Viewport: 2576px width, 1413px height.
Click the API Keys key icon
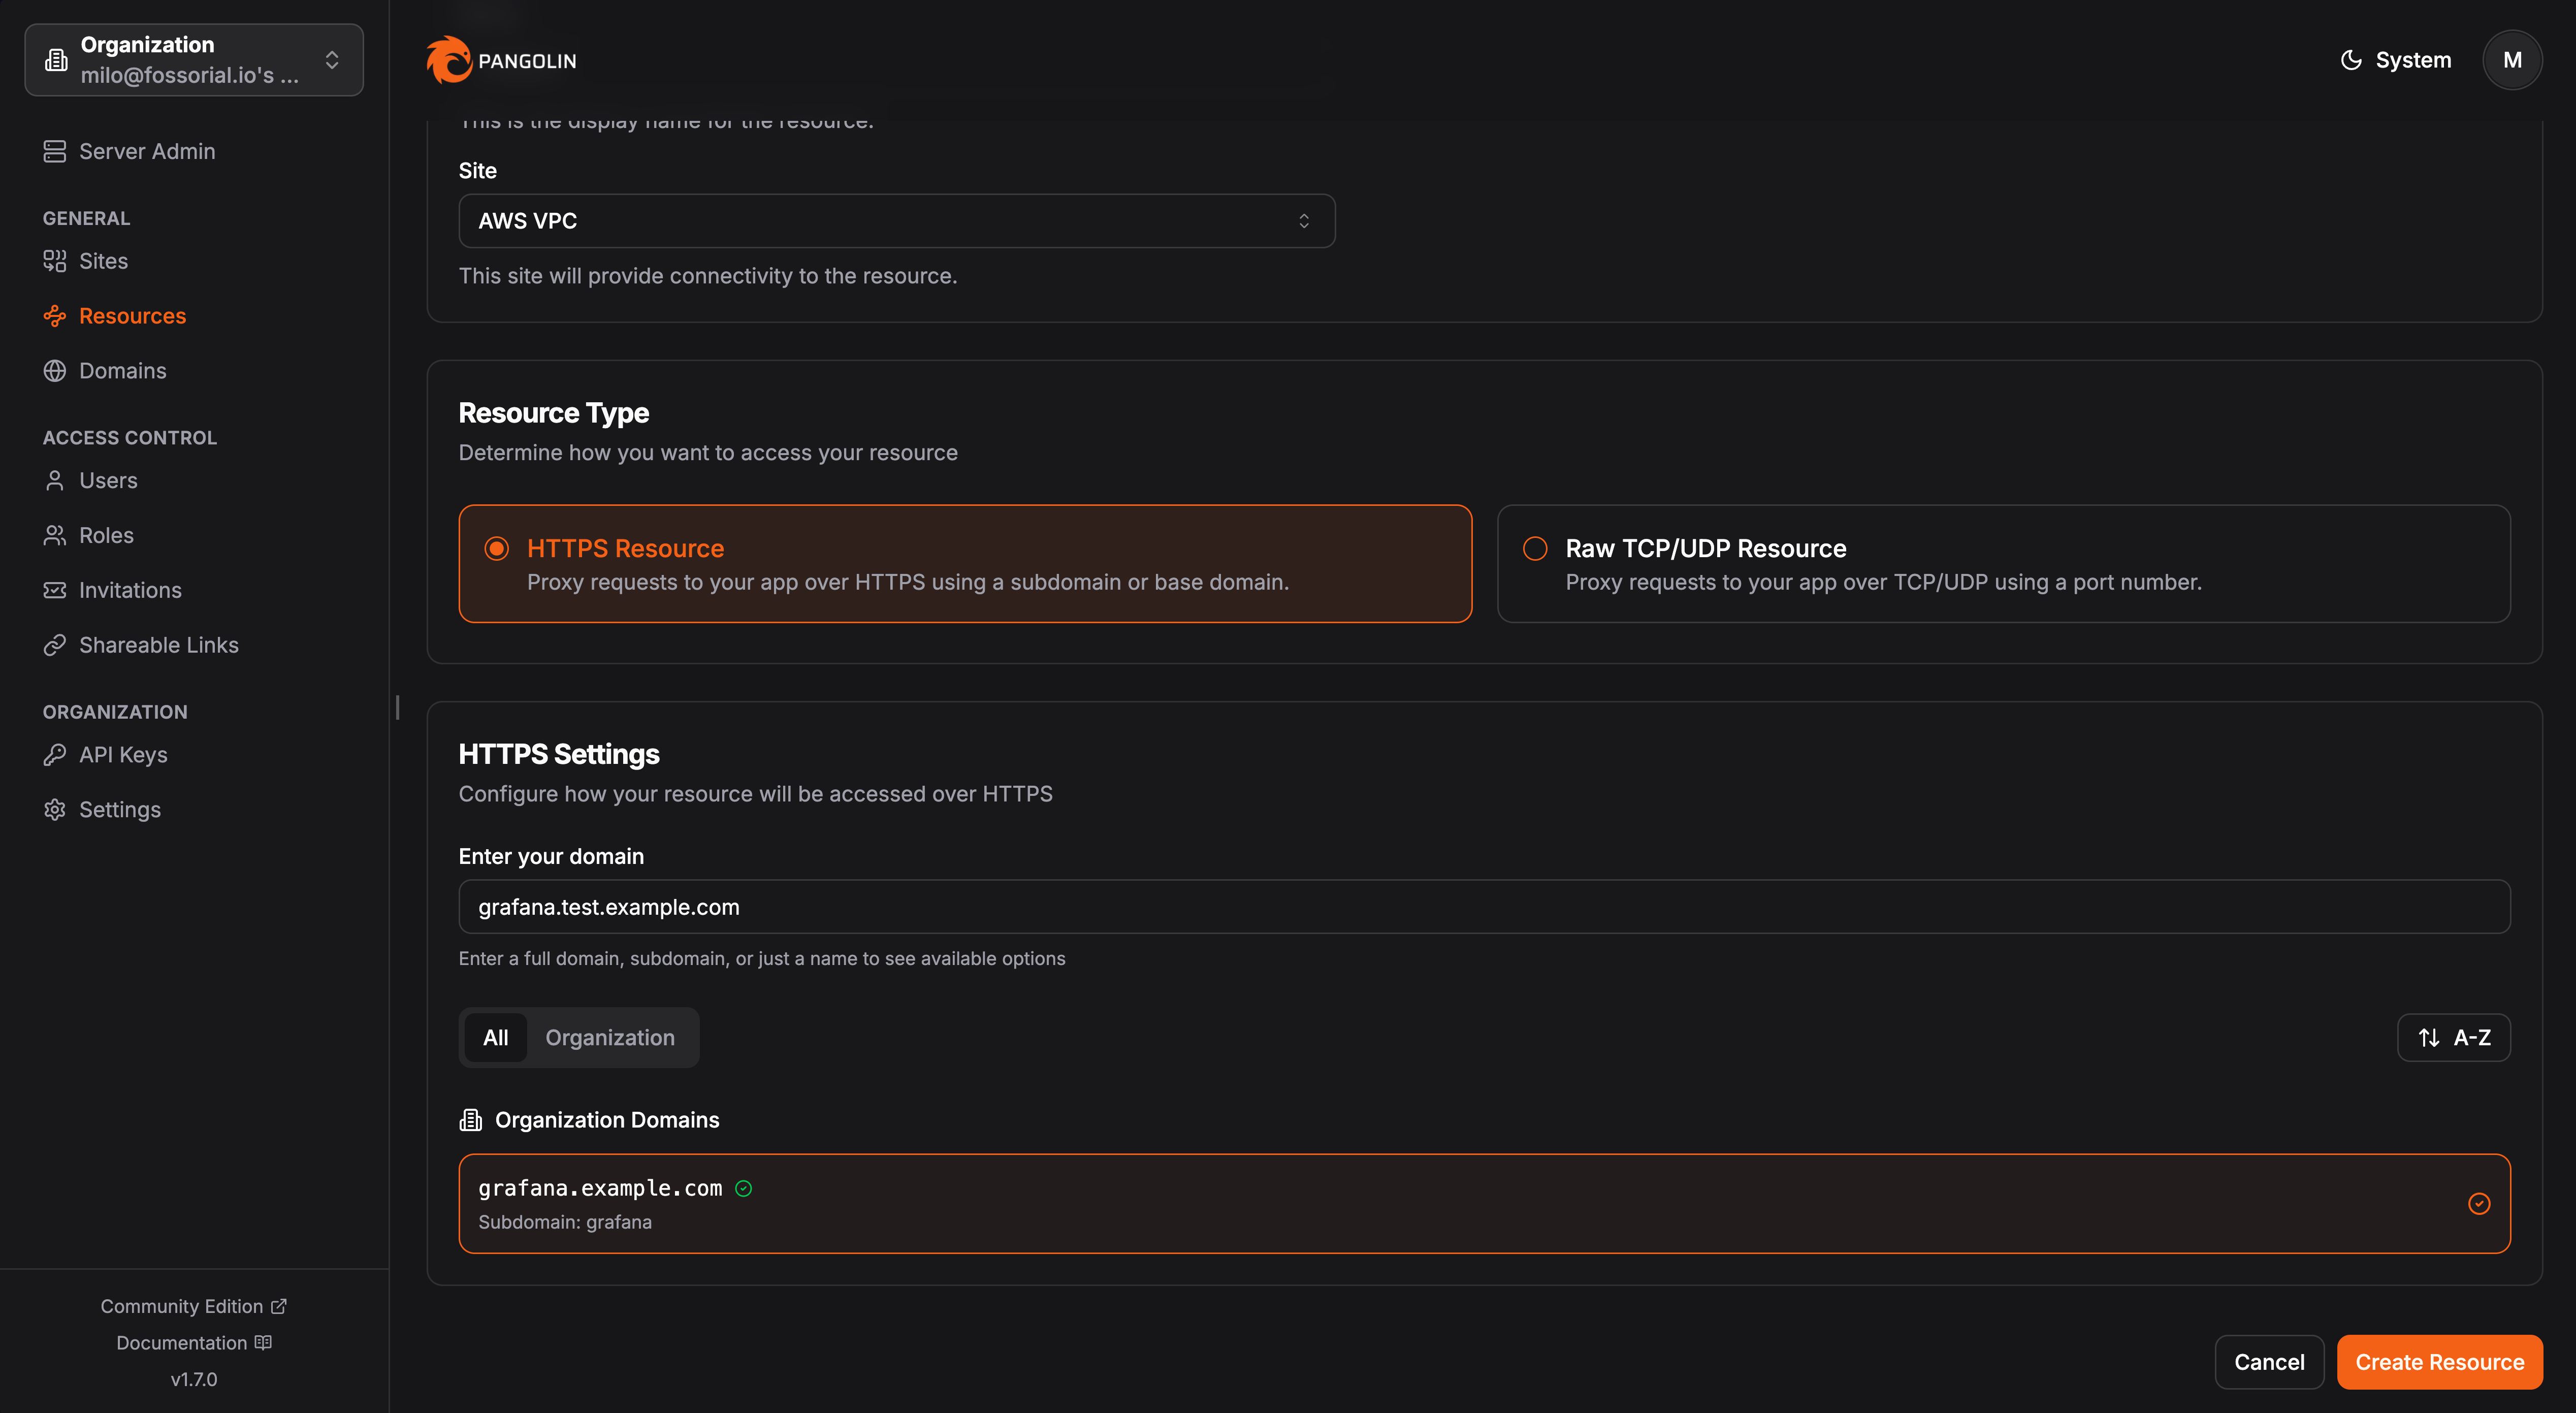coord(55,755)
